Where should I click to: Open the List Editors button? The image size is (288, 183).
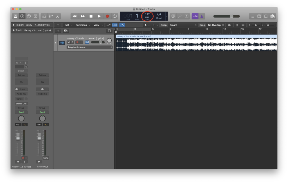click(x=252, y=16)
